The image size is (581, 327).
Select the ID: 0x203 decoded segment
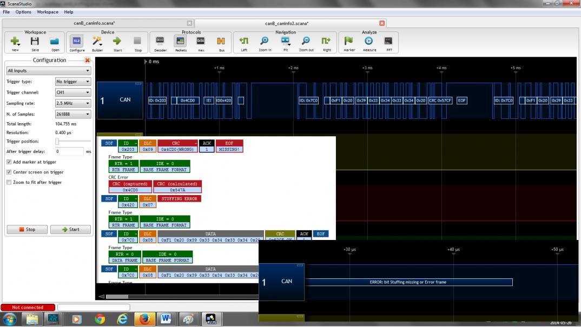pos(157,101)
